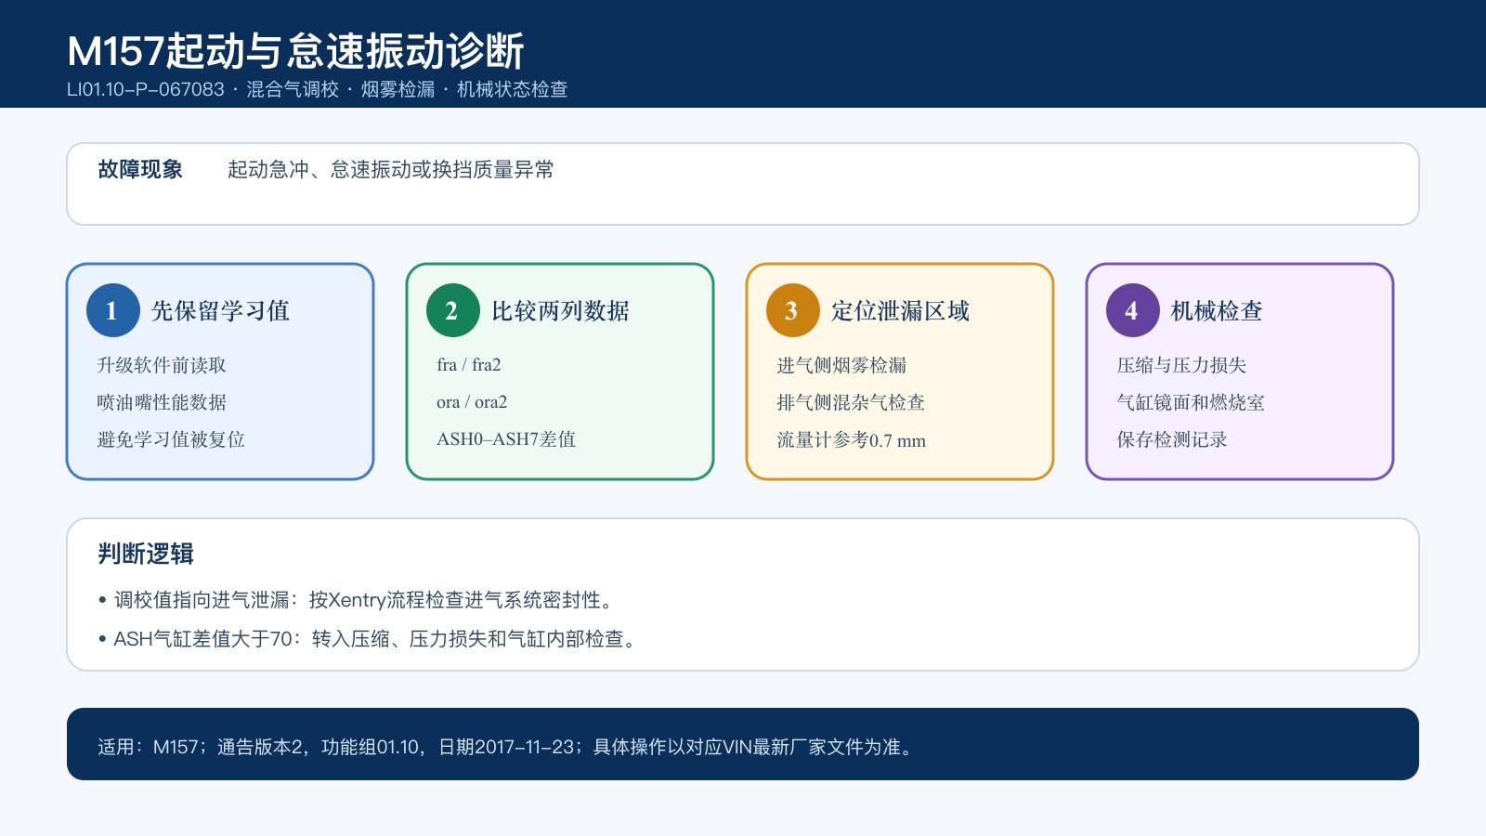
Task: Click the line 压缩与压力损失
Action: [1181, 365]
